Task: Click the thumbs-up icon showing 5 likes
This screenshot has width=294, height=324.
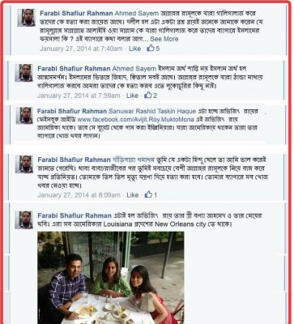Action: [x=151, y=49]
